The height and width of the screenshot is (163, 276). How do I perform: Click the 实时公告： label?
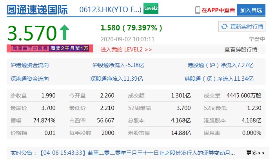[24, 153]
